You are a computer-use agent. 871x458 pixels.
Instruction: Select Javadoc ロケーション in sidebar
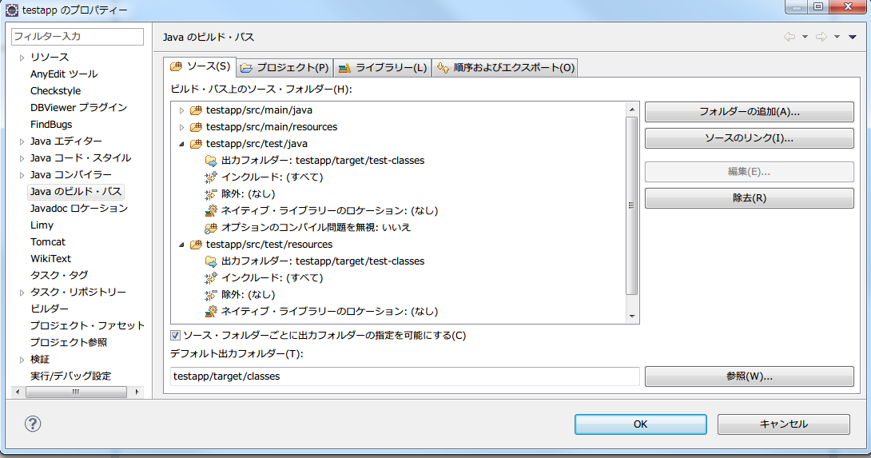(79, 208)
